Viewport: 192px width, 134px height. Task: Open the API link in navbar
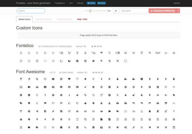(71, 3)
